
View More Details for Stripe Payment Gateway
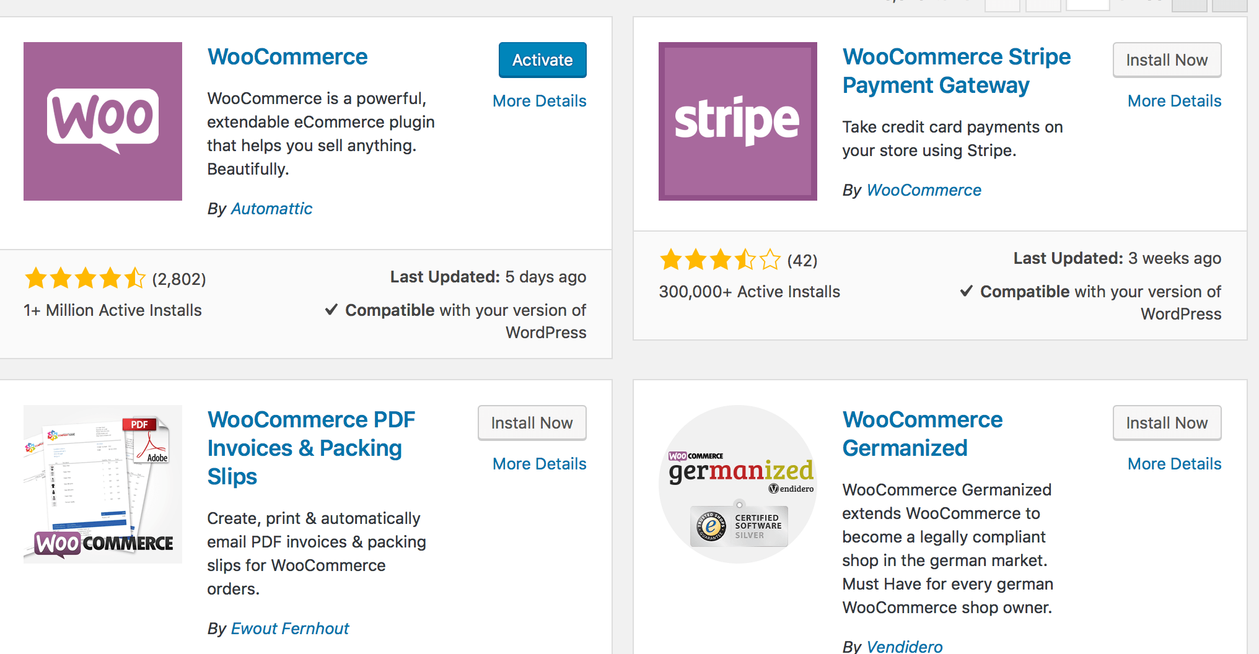(x=1174, y=101)
